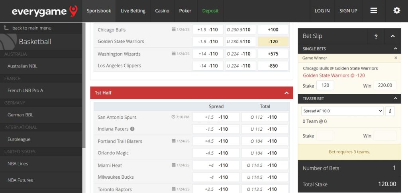Select Indiana Pacers -1.5 first half

point(216,129)
